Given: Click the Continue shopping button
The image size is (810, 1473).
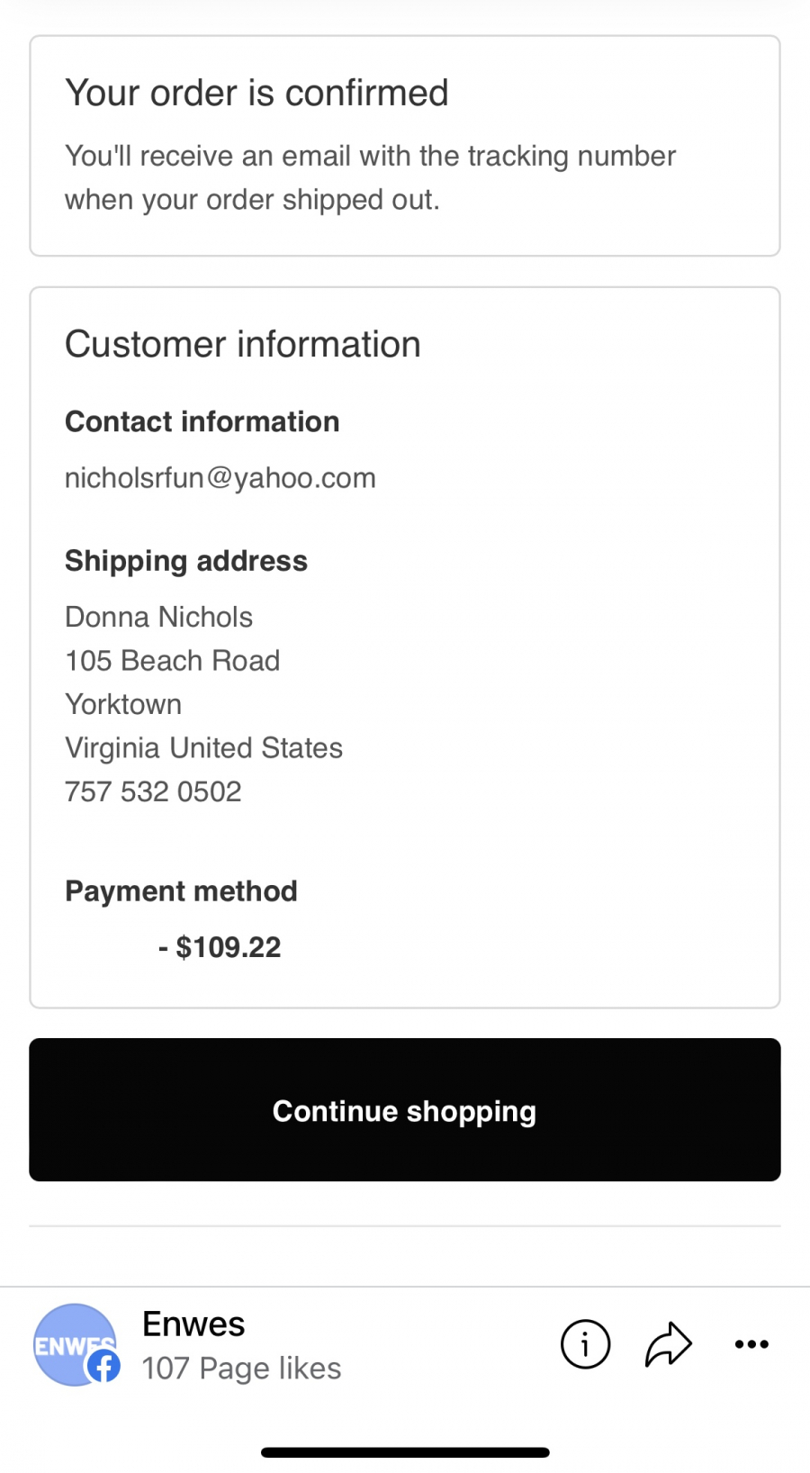Looking at the screenshot, I should tap(405, 1110).
